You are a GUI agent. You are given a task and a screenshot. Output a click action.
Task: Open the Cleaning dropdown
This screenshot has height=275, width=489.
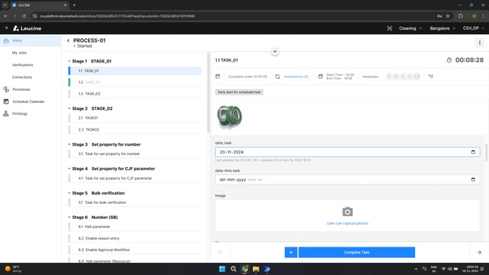coord(410,28)
